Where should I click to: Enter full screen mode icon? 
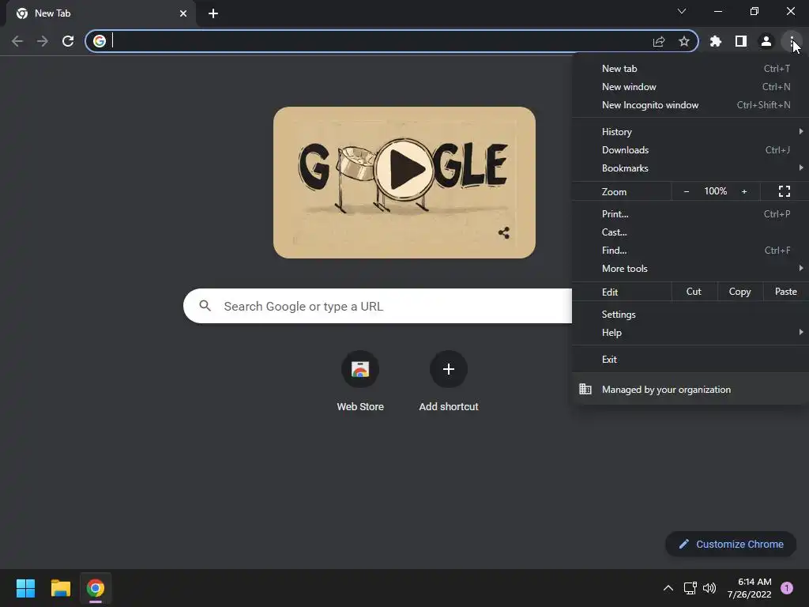point(785,191)
